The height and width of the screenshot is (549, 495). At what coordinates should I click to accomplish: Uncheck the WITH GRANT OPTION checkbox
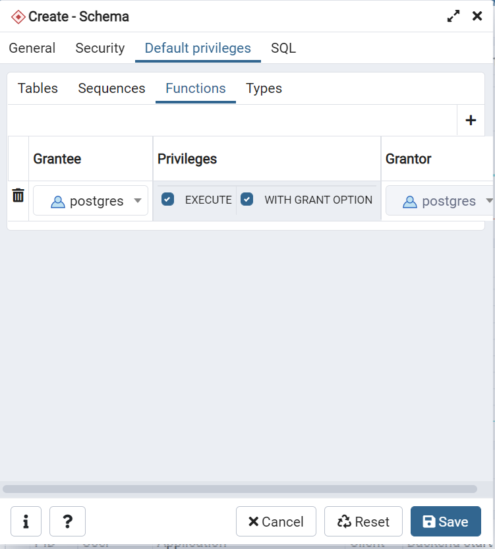tap(247, 199)
